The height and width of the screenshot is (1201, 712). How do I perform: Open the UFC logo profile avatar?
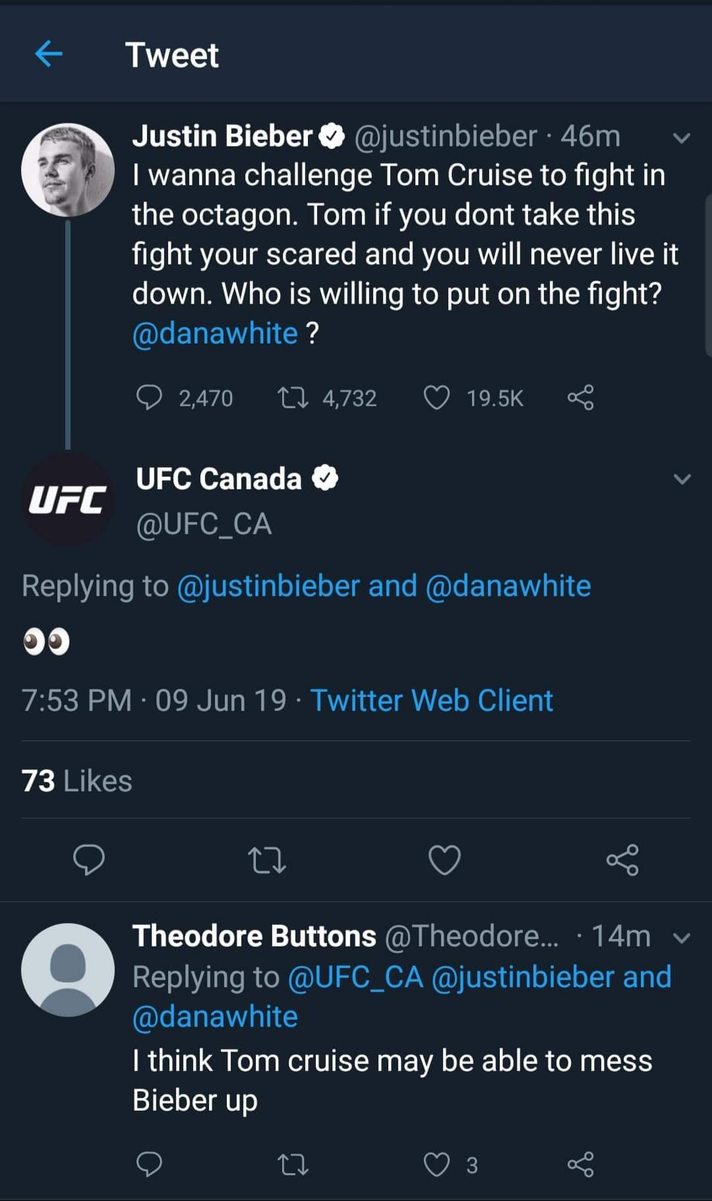[x=68, y=500]
